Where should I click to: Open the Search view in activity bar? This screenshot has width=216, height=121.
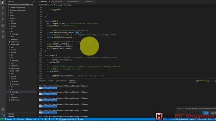3,8
